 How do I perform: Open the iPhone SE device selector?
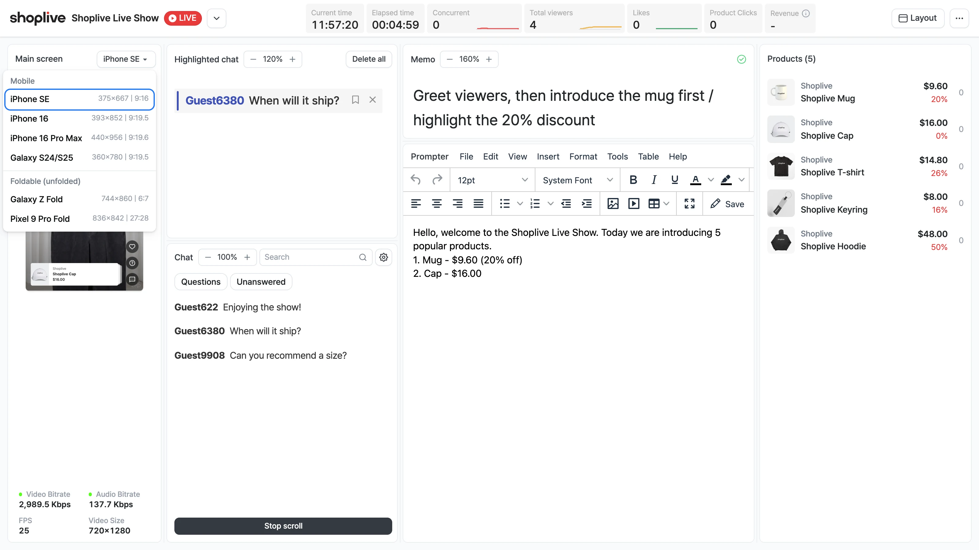pos(126,59)
